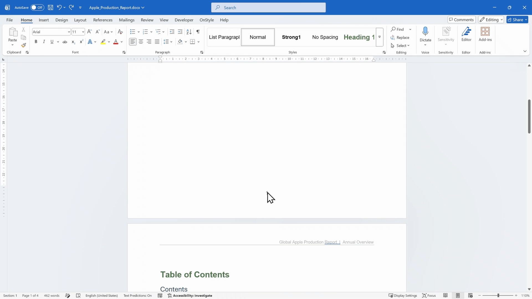Open Display Settings in status bar

403,295
